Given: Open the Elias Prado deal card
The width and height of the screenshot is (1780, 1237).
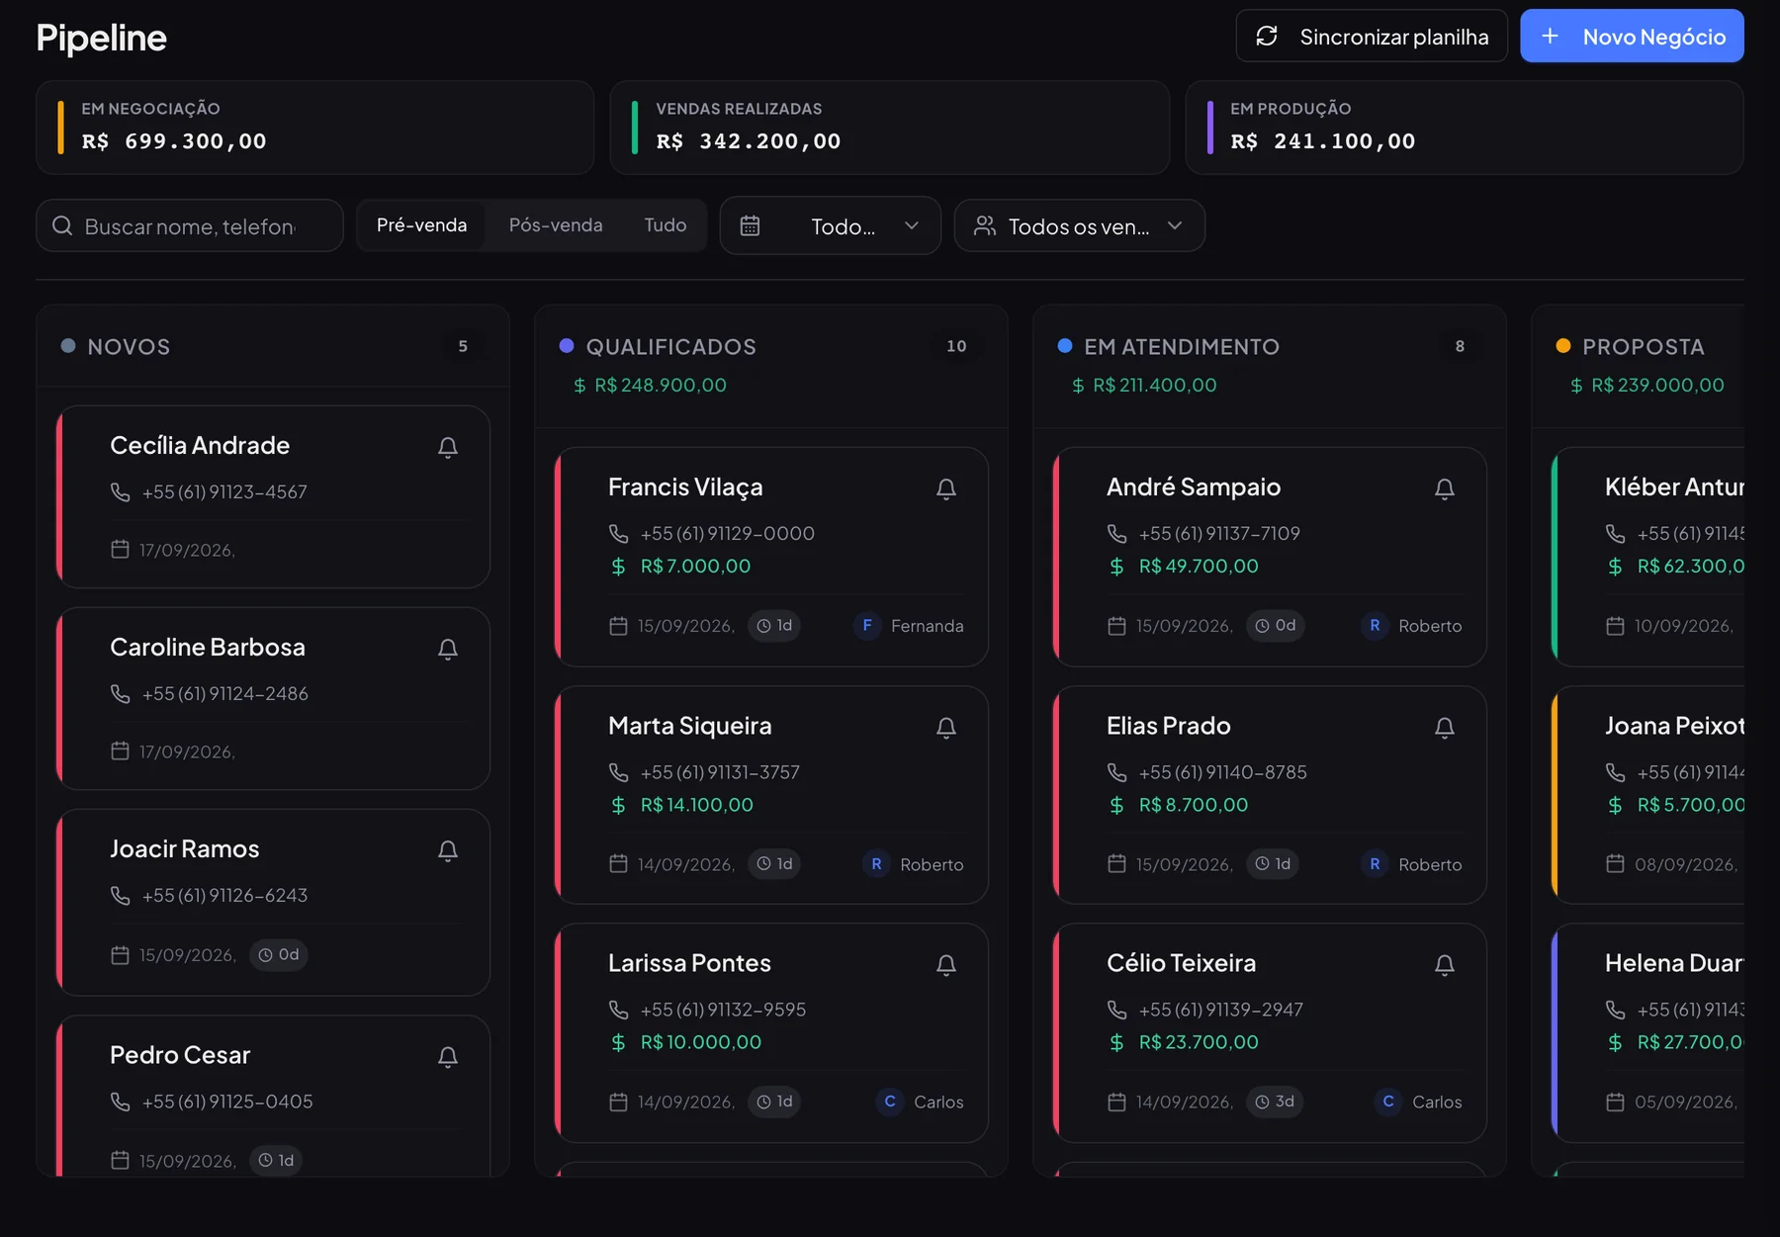Looking at the screenshot, I should [x=1270, y=795].
